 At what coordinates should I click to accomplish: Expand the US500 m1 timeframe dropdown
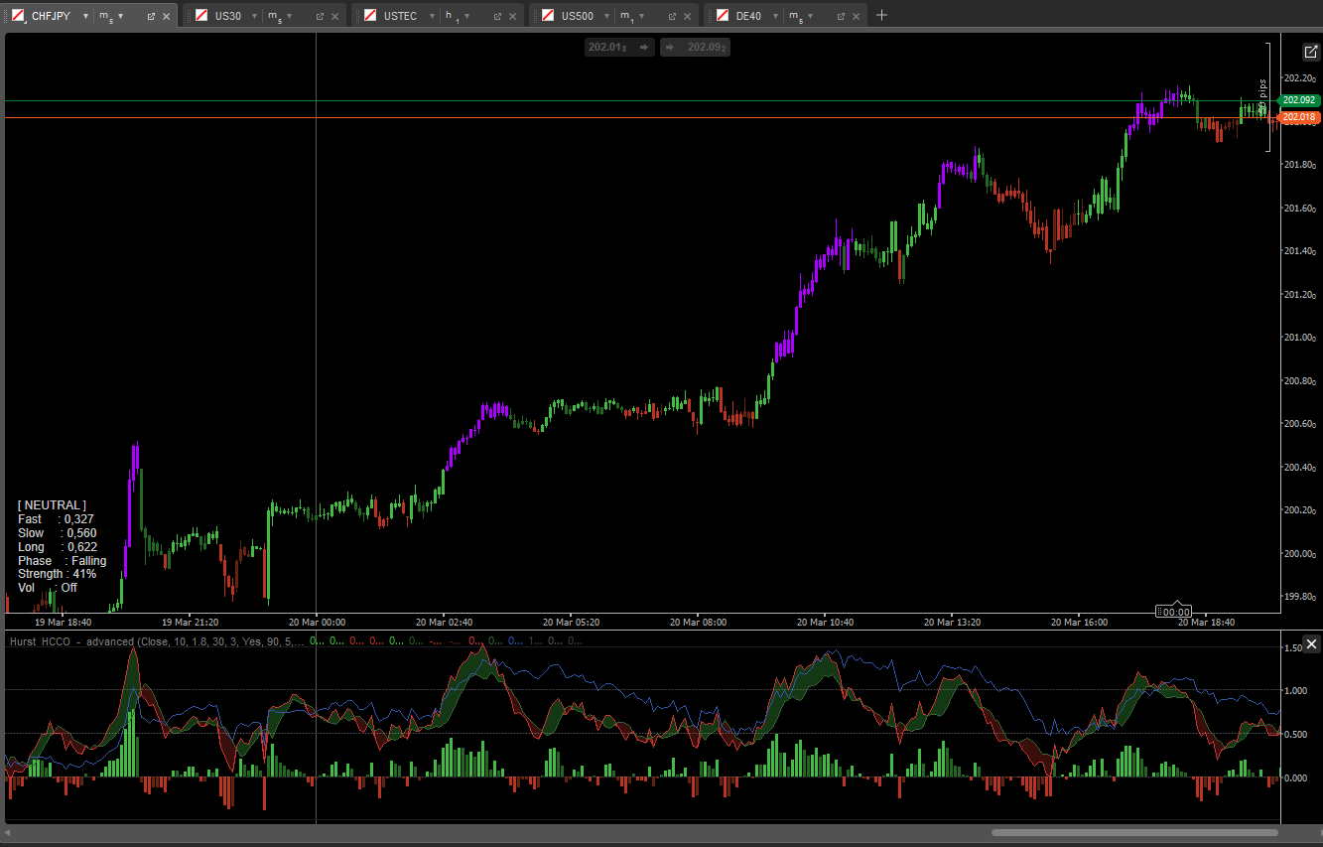coord(641,16)
